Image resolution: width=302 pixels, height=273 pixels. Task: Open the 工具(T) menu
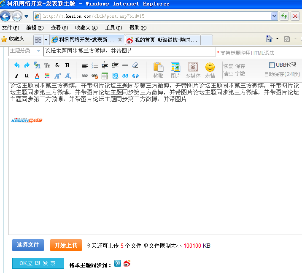(x=113, y=28)
